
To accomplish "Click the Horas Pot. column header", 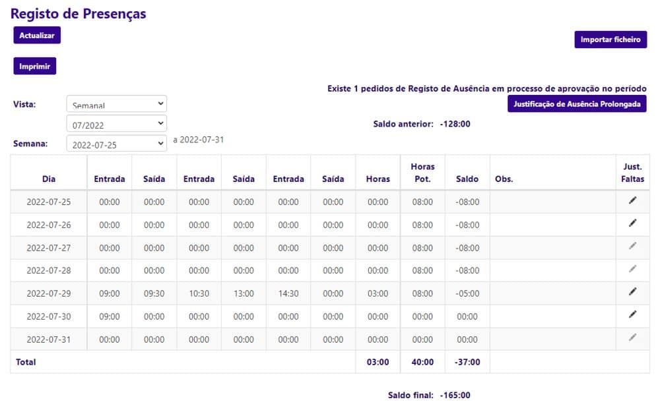I will (422, 173).
